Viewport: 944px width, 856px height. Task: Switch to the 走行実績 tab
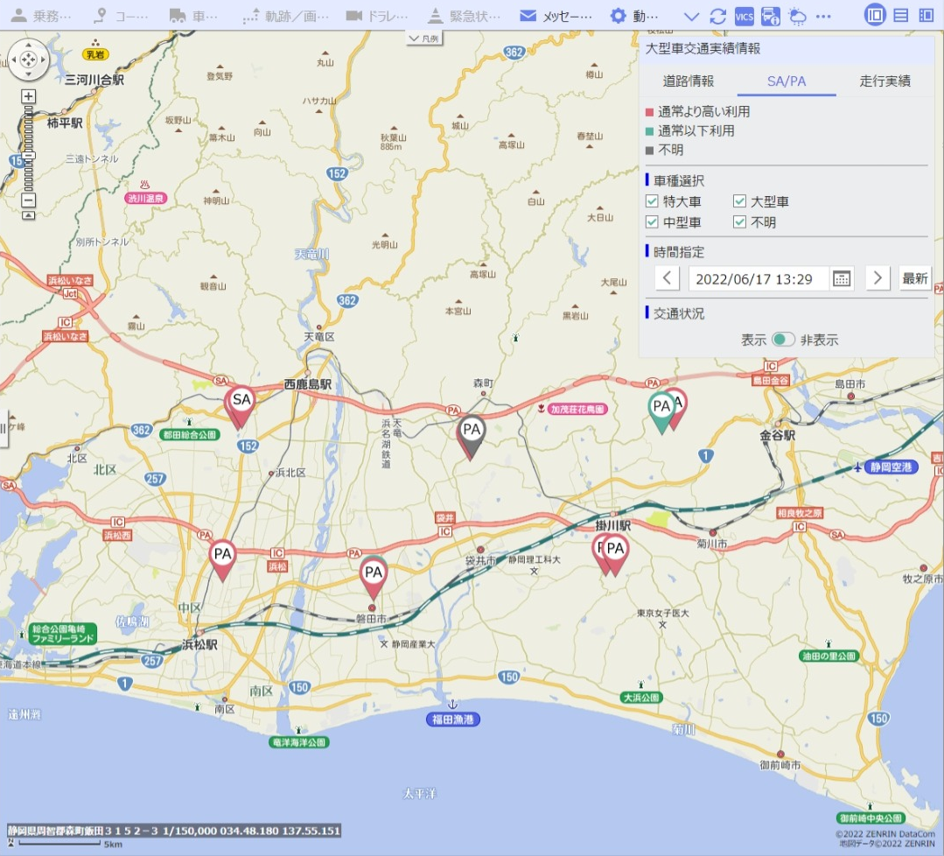pyautogui.click(x=885, y=81)
